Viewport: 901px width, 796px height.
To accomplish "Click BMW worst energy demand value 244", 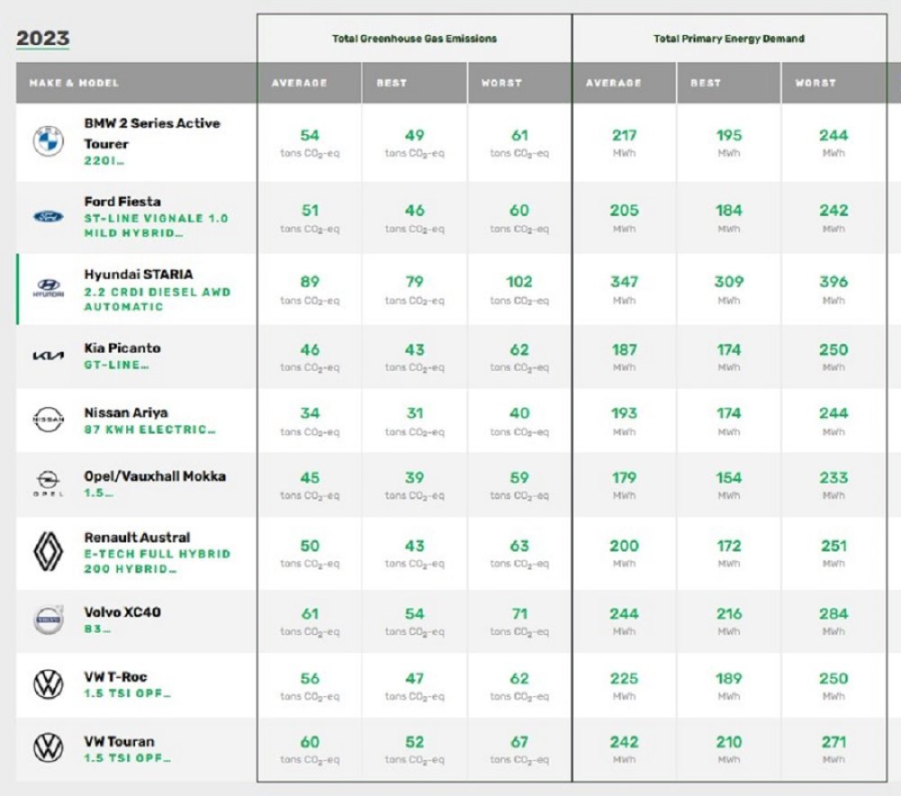I will [x=833, y=135].
